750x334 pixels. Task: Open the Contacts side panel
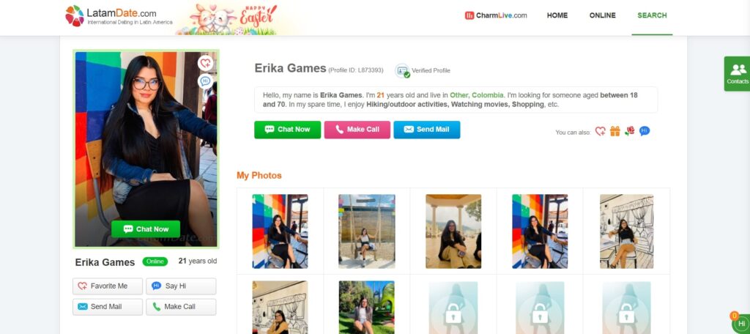pyautogui.click(x=737, y=74)
